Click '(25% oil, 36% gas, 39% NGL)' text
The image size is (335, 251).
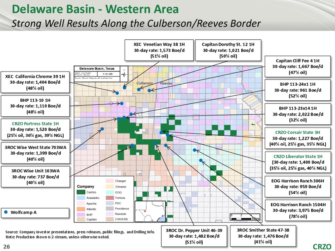pyautogui.click(x=35, y=135)
